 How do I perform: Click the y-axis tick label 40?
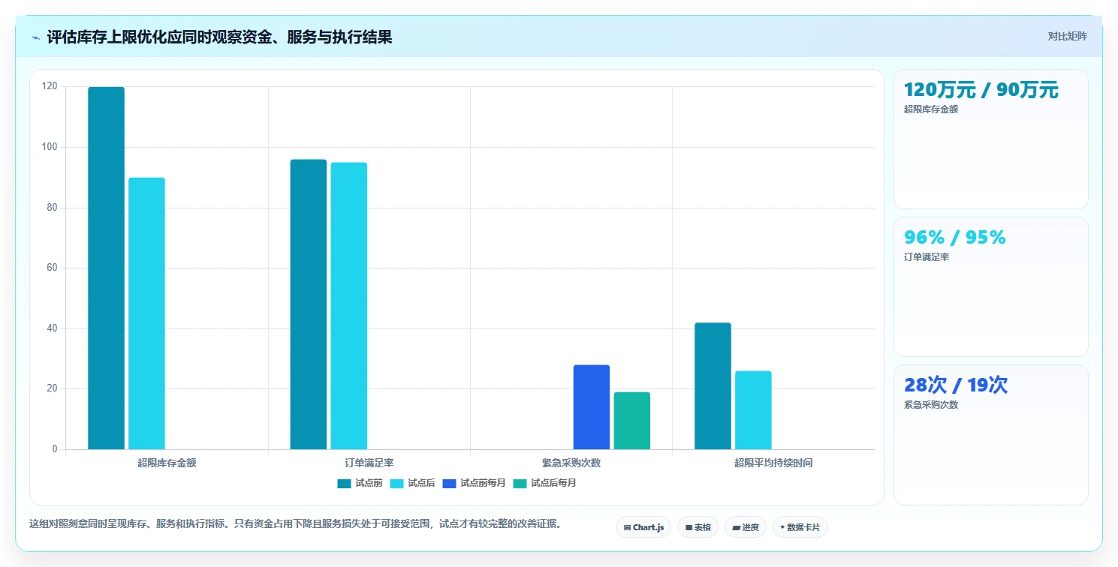(52, 328)
